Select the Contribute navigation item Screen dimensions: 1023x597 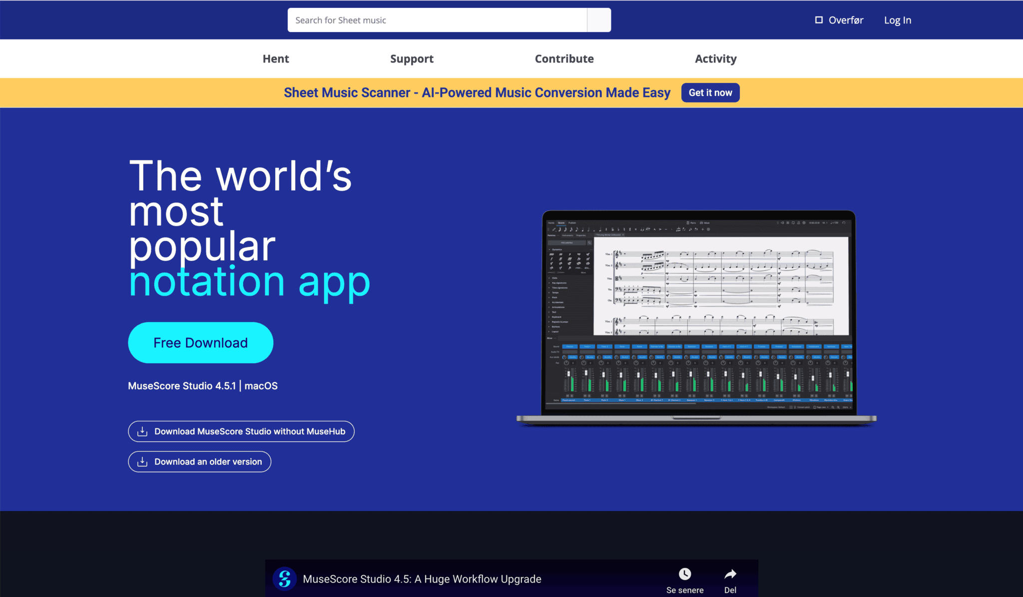[x=564, y=58]
